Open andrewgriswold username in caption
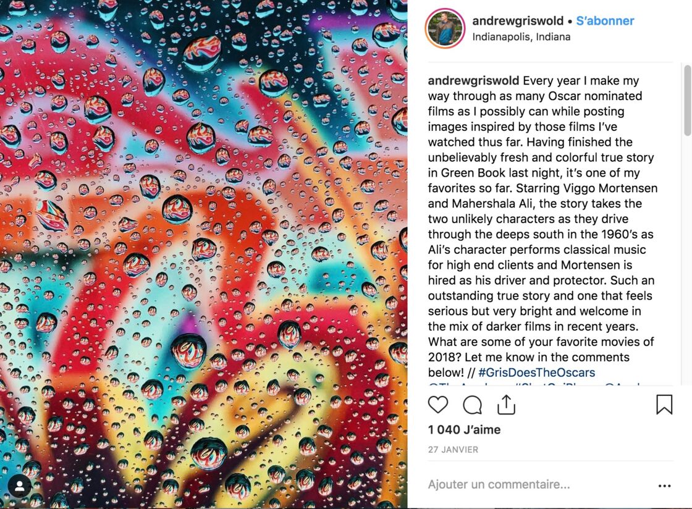This screenshot has width=692, height=509. click(x=473, y=81)
